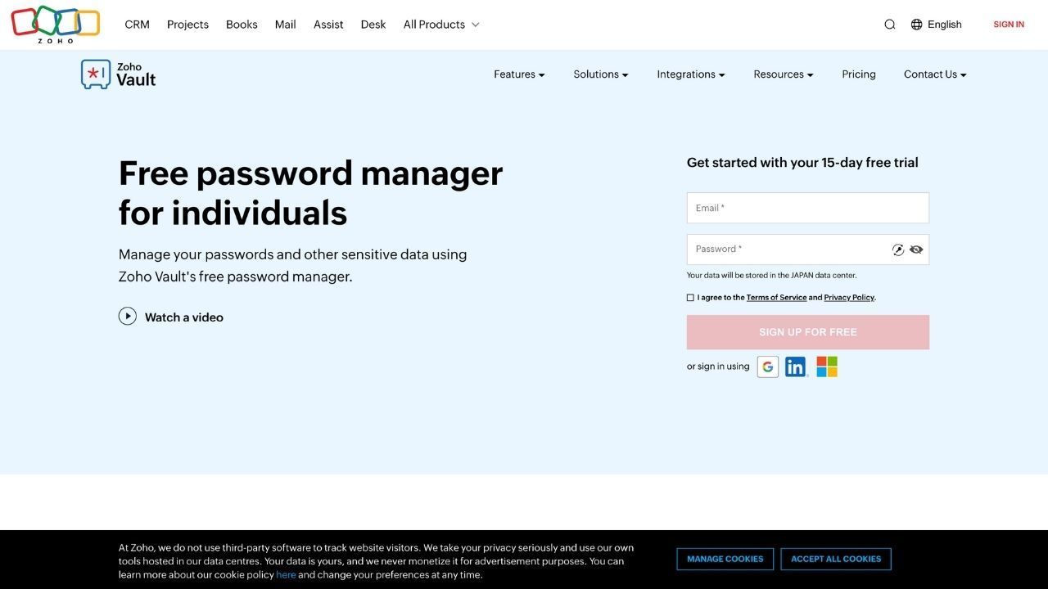Open the Assist product link
Image resolution: width=1048 pixels, height=589 pixels.
pyautogui.click(x=328, y=25)
